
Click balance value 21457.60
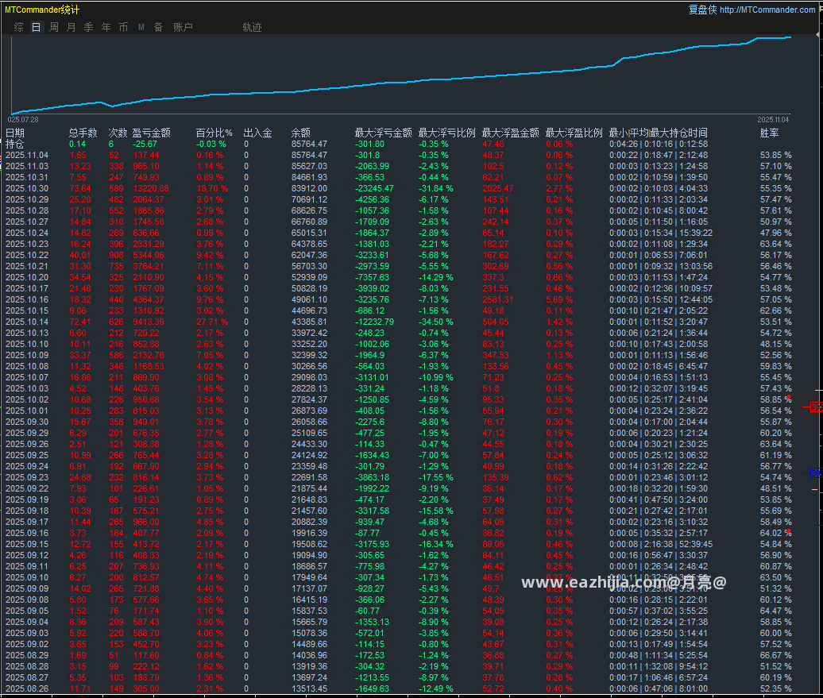click(x=309, y=511)
